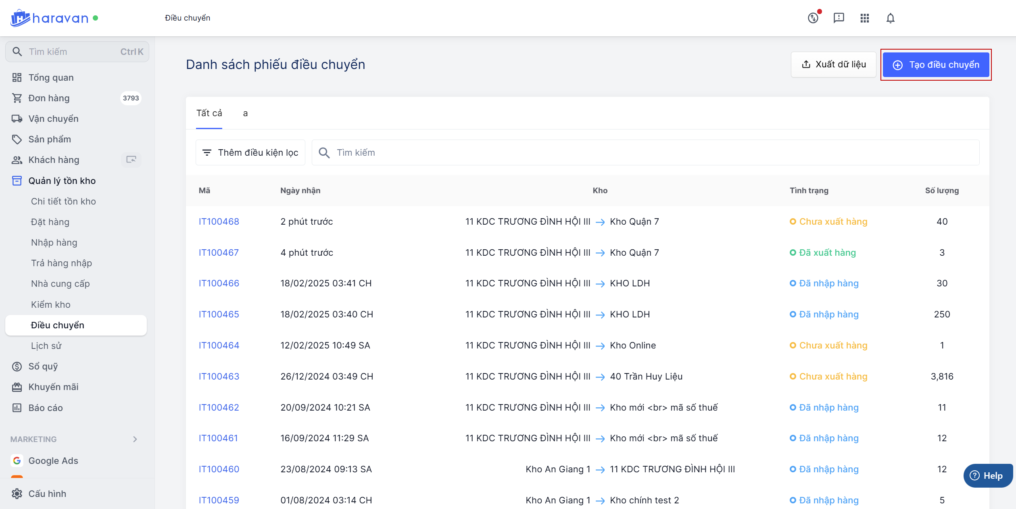This screenshot has width=1016, height=509.
Task: Click the feedback chat icon
Action: [839, 18]
